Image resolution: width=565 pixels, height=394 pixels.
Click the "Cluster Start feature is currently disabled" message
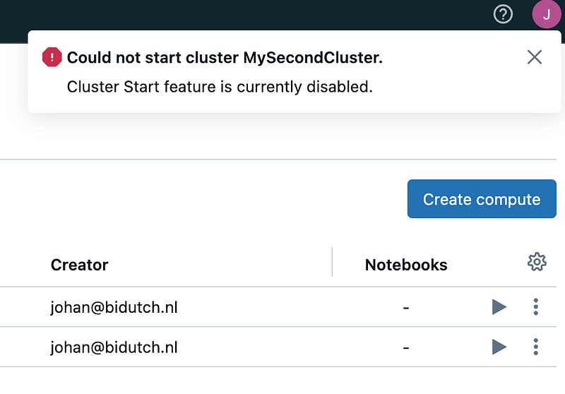[x=220, y=87]
